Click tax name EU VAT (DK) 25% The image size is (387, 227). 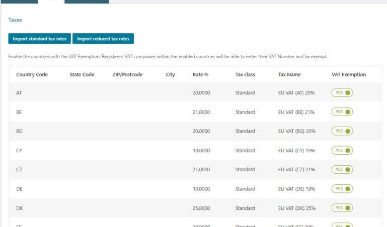[x=297, y=208]
